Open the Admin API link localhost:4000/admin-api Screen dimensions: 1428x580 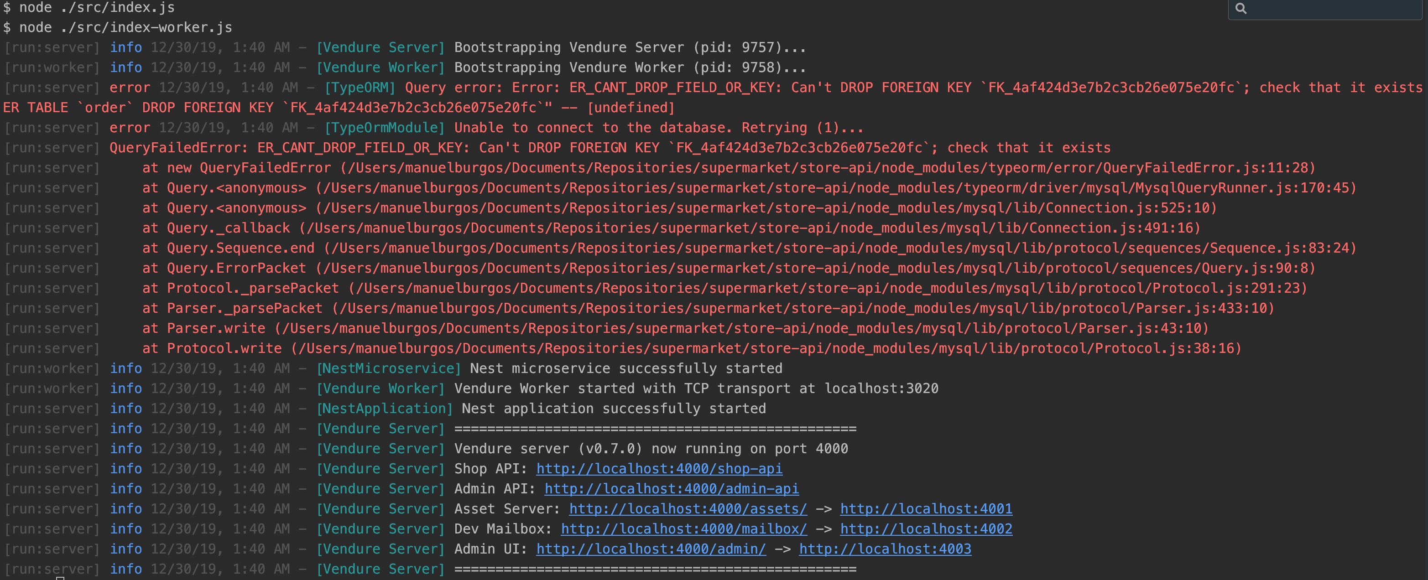[671, 489]
